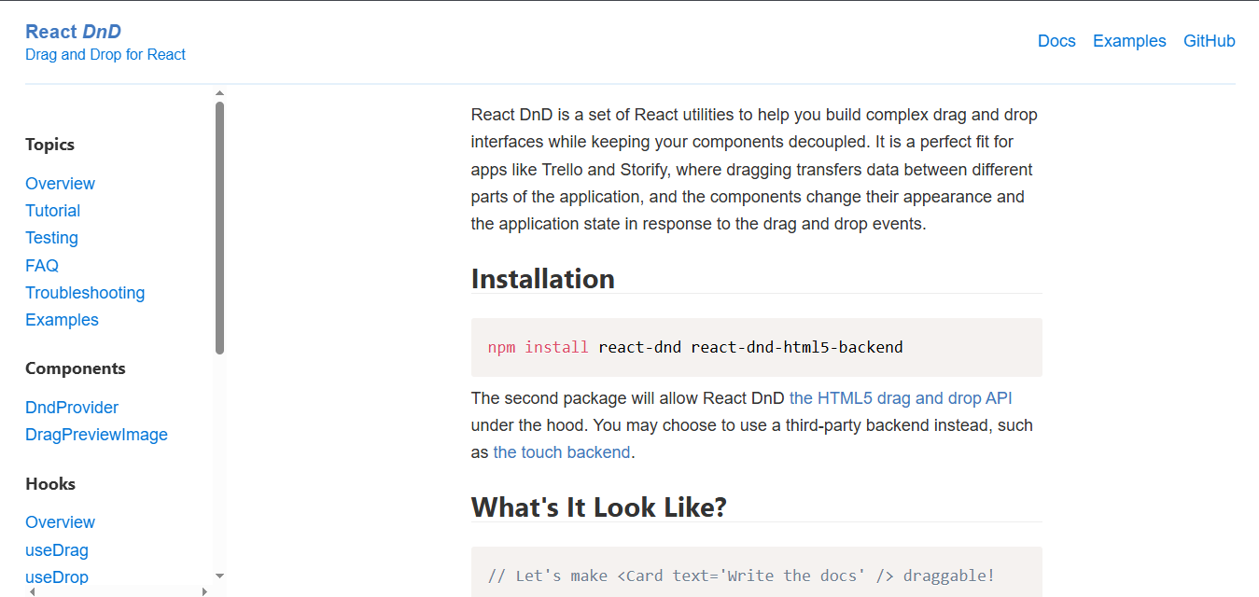Click the Hooks sidebar heading
Image resolution: width=1259 pixels, height=597 pixels.
coord(50,484)
